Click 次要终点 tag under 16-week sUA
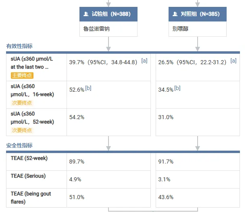This screenshot has height=212, width=248. (x=22, y=103)
